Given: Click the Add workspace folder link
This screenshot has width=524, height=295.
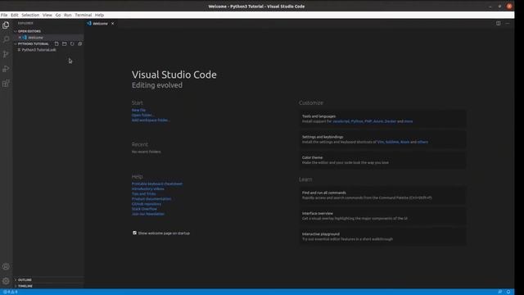Looking at the screenshot, I should point(151,120).
